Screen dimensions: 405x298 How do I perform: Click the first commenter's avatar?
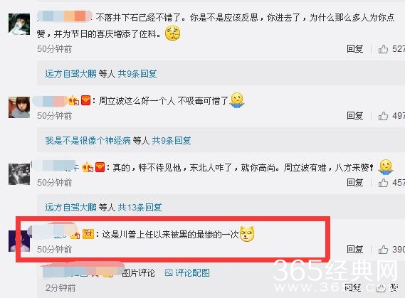click(x=19, y=23)
